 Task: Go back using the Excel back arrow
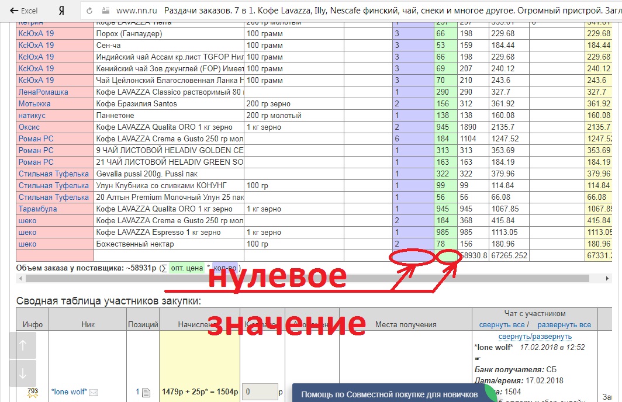23,11
